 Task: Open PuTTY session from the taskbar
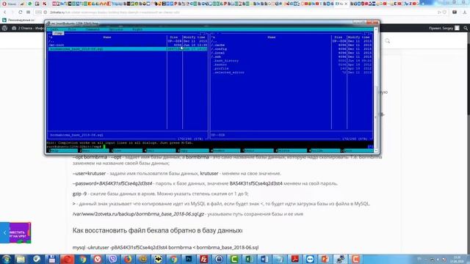pyautogui.click(x=340, y=259)
